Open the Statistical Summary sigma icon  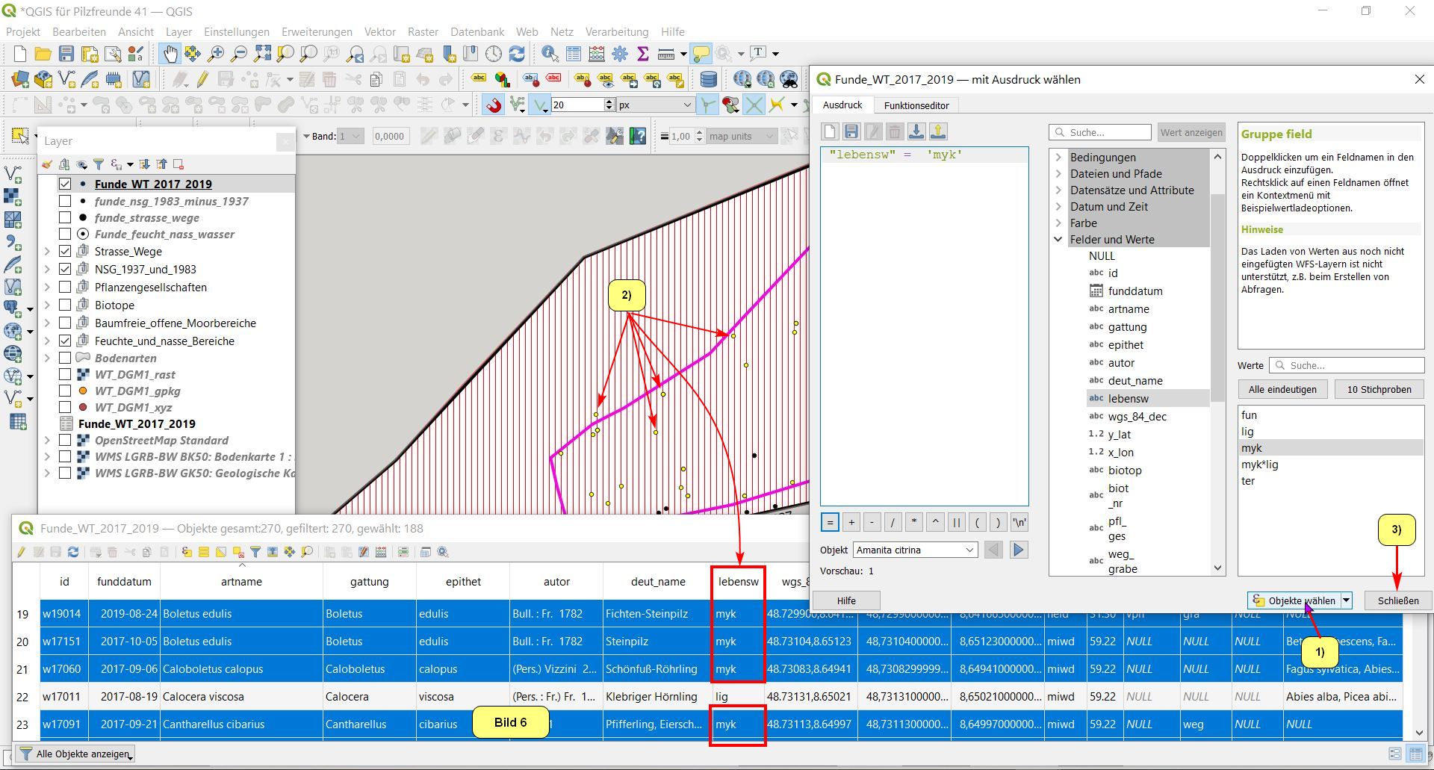[642, 54]
